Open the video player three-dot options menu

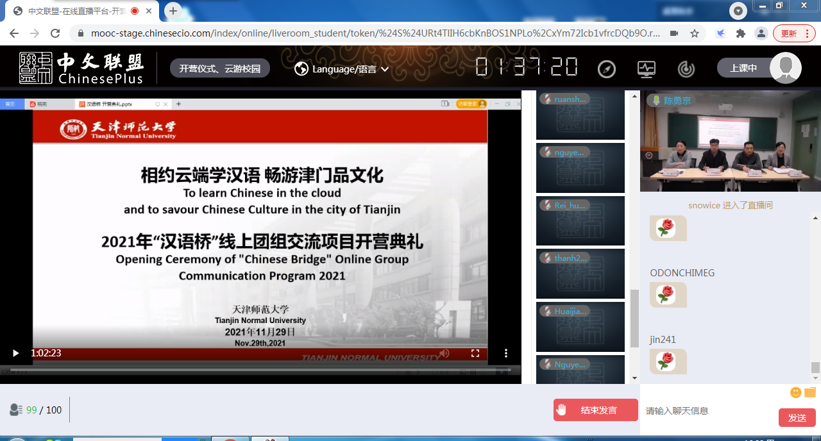505,353
